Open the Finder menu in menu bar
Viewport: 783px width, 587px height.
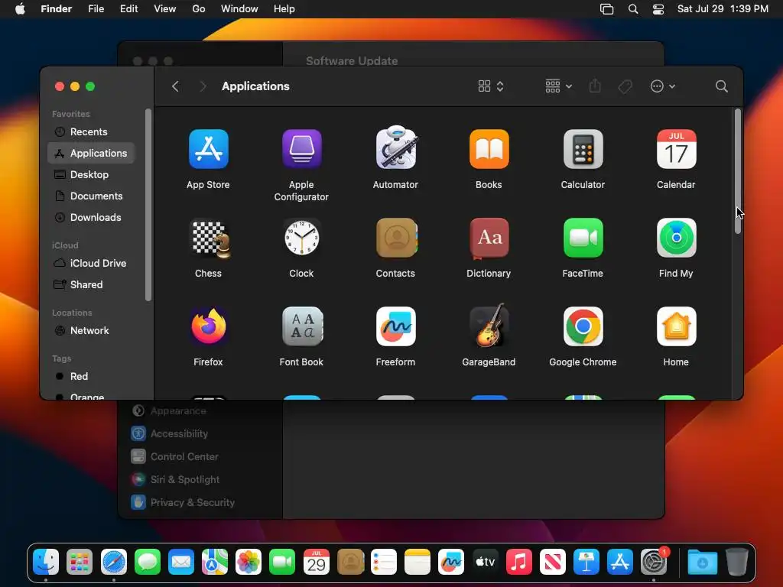click(56, 8)
